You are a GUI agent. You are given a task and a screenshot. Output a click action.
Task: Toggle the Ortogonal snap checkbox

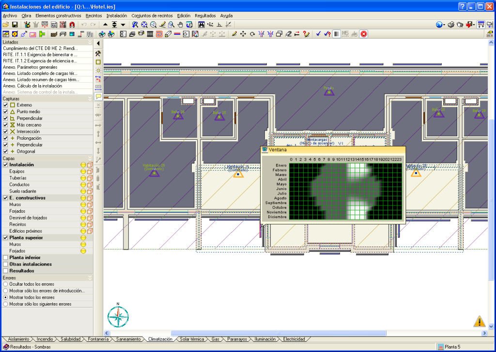coord(5,151)
